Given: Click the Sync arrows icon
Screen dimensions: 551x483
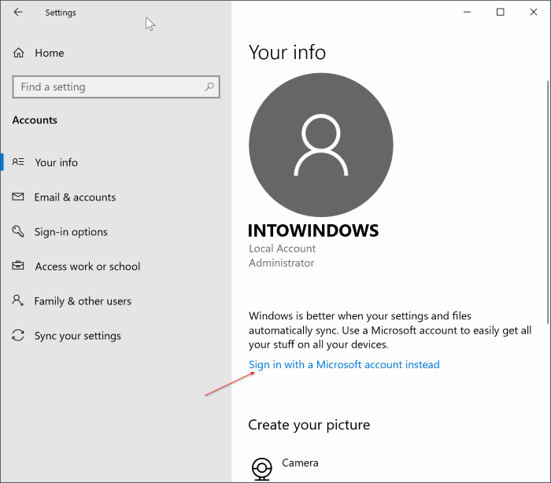Looking at the screenshot, I should pyautogui.click(x=18, y=335).
